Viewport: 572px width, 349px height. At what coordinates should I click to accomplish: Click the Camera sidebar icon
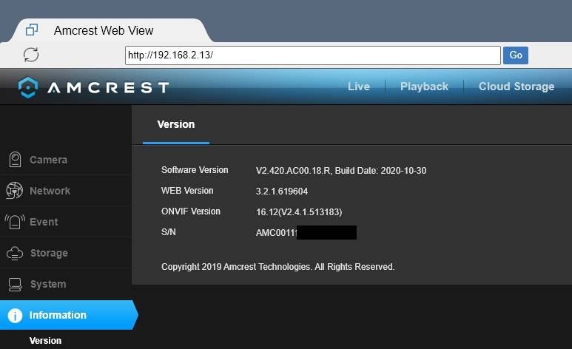click(x=15, y=160)
